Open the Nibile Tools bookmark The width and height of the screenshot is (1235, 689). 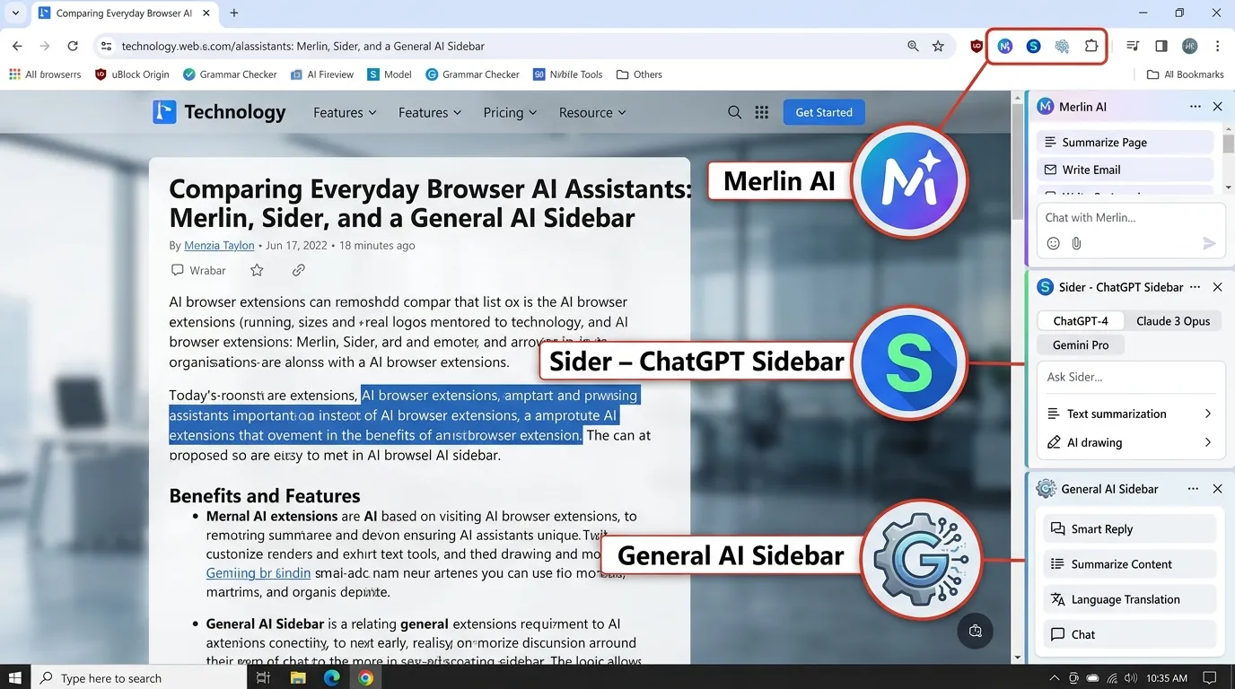tap(568, 74)
